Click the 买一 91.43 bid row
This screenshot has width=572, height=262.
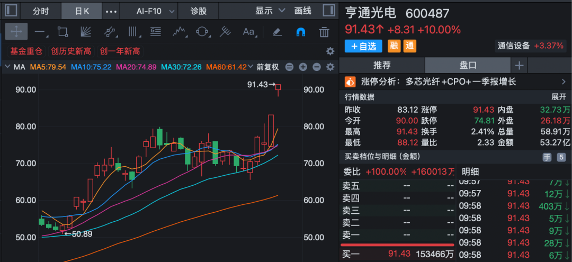click(x=398, y=254)
